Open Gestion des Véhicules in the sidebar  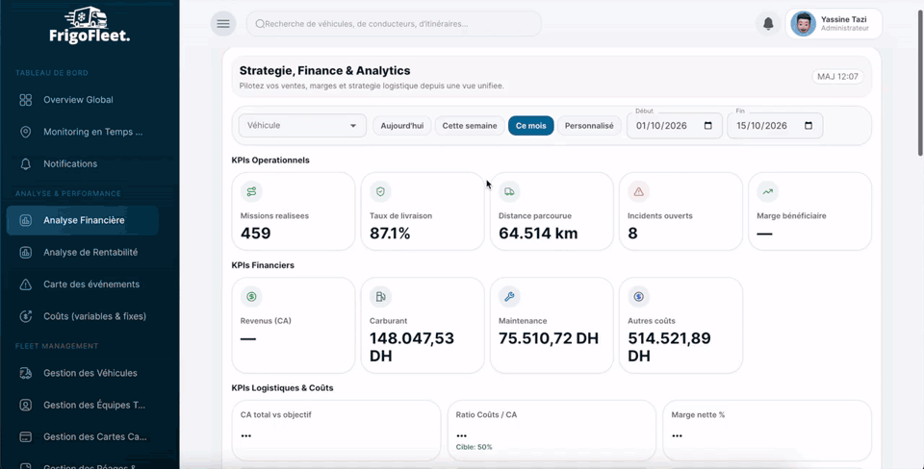point(83,373)
